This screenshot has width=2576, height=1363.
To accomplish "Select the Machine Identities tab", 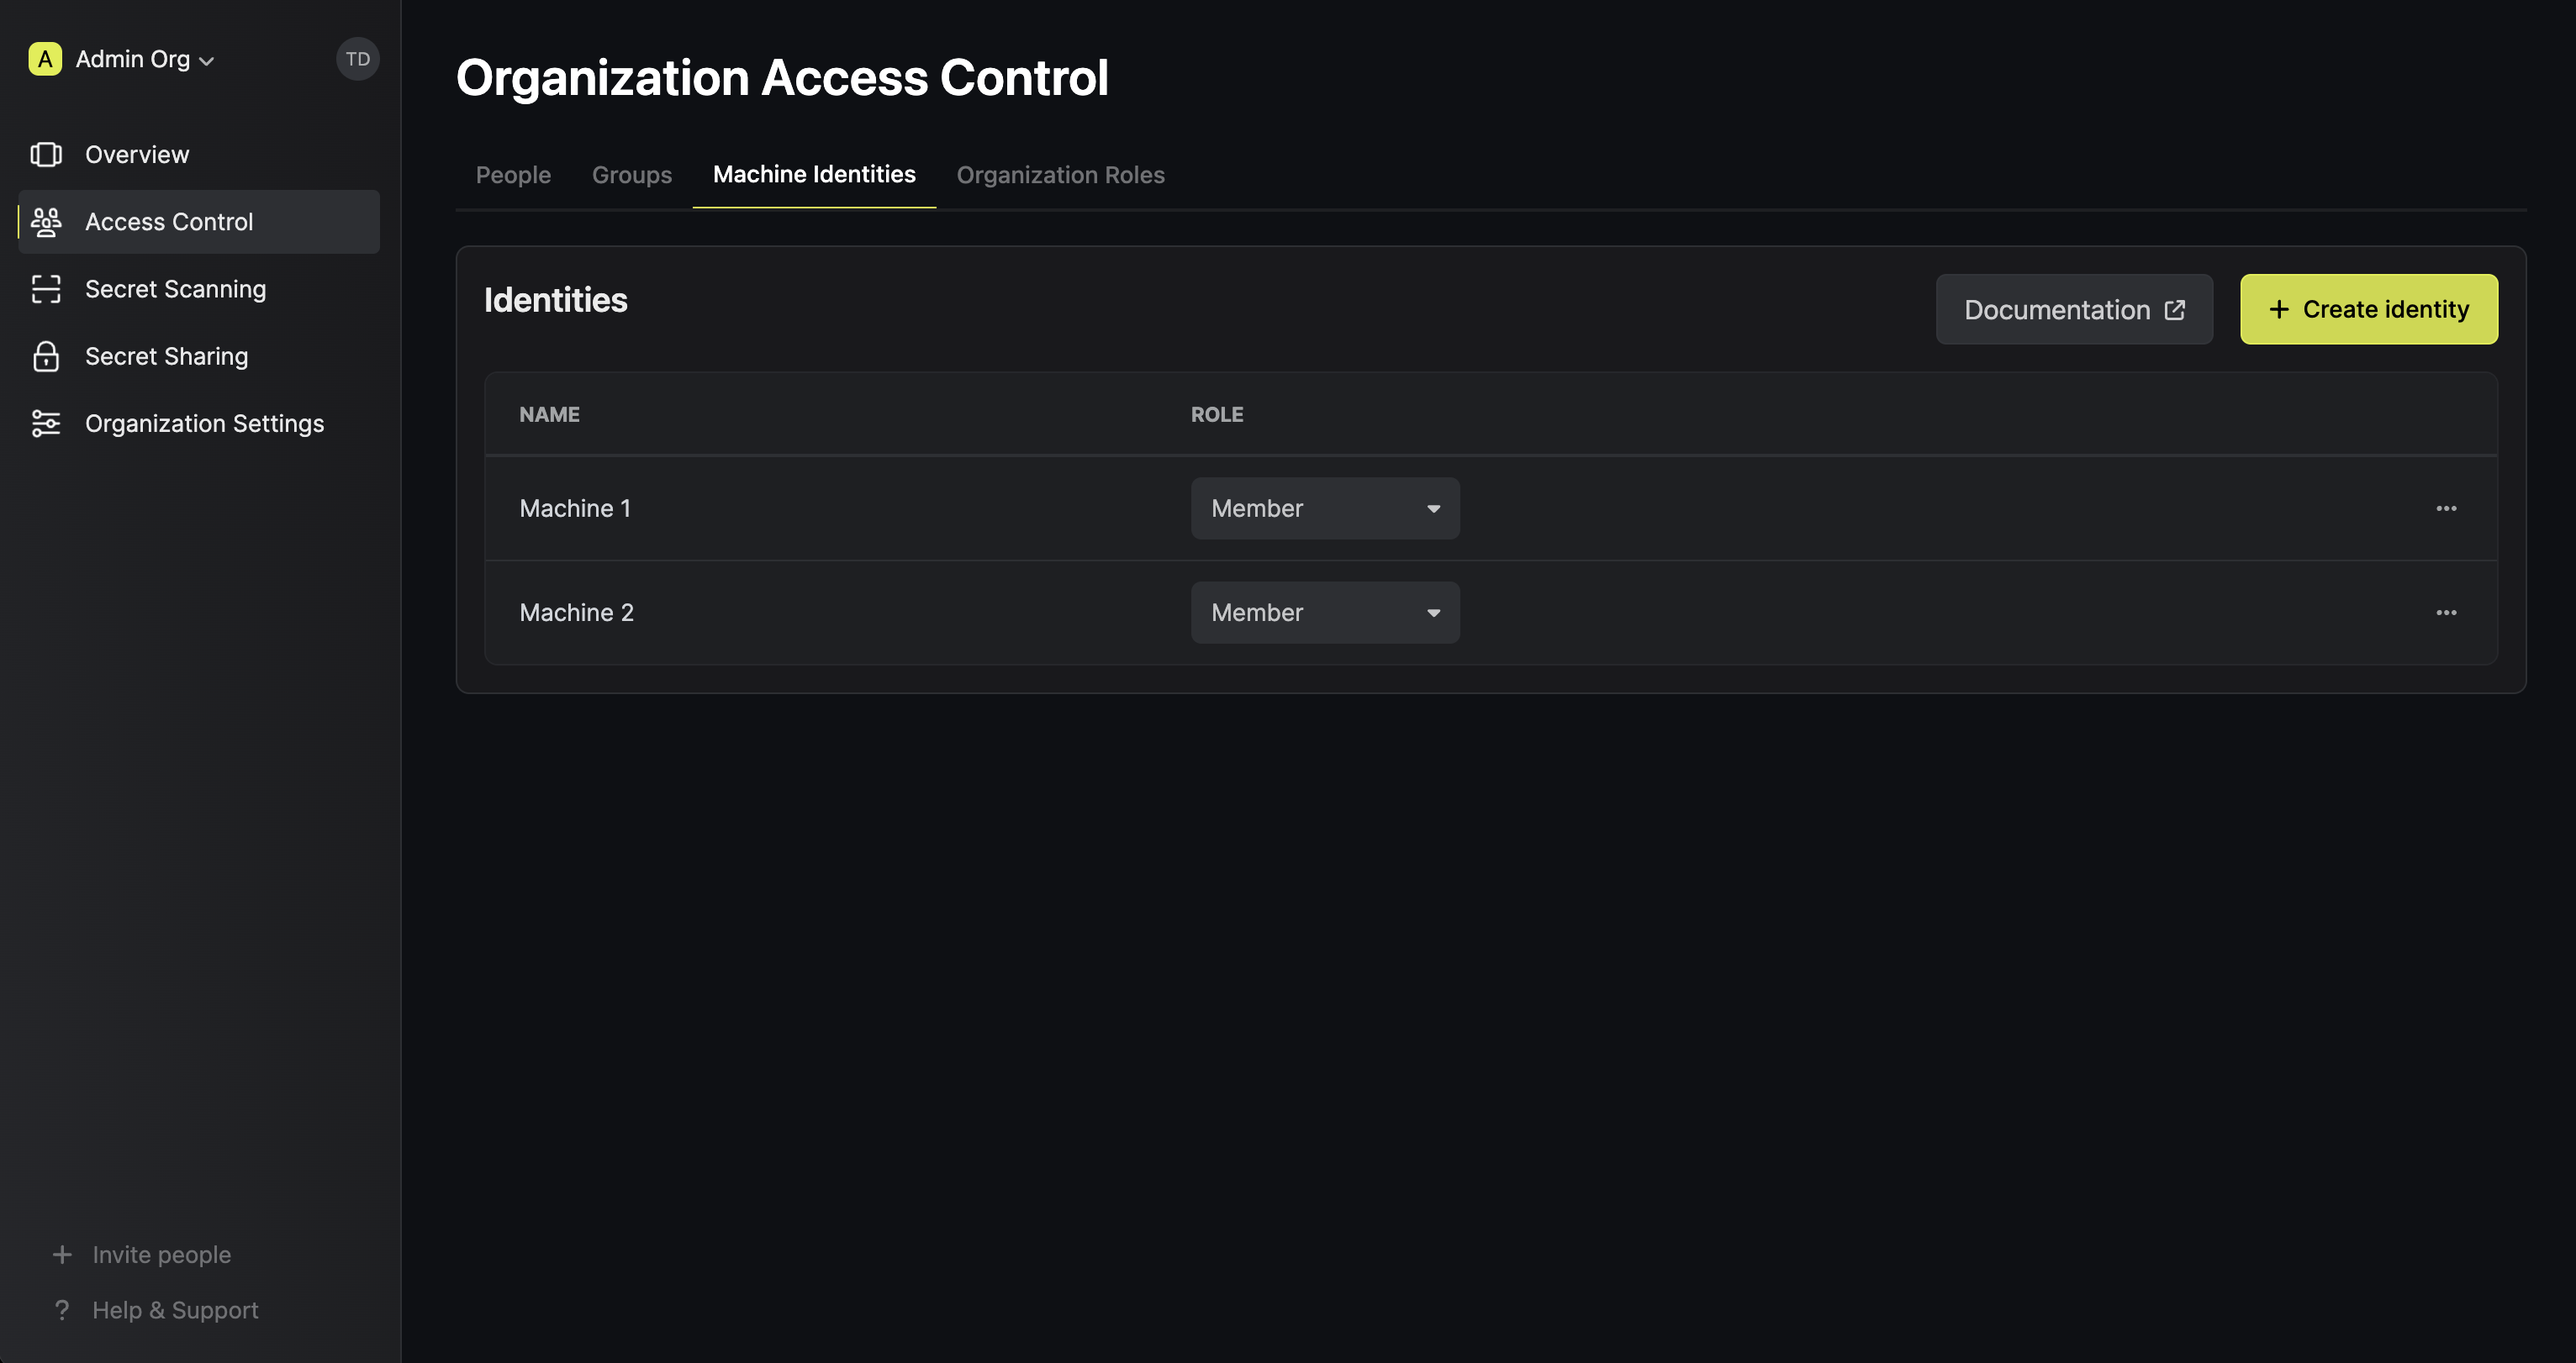I will (x=814, y=175).
